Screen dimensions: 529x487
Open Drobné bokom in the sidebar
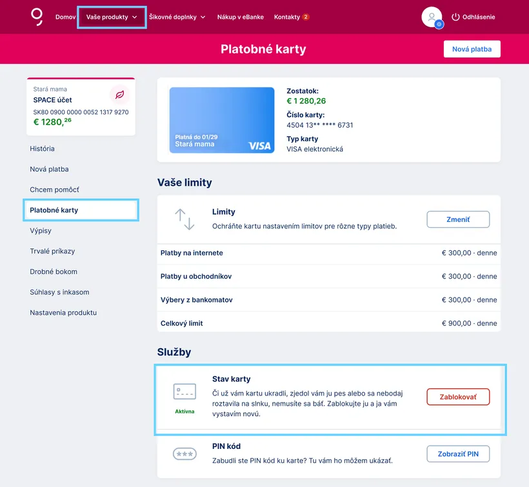pyautogui.click(x=54, y=272)
